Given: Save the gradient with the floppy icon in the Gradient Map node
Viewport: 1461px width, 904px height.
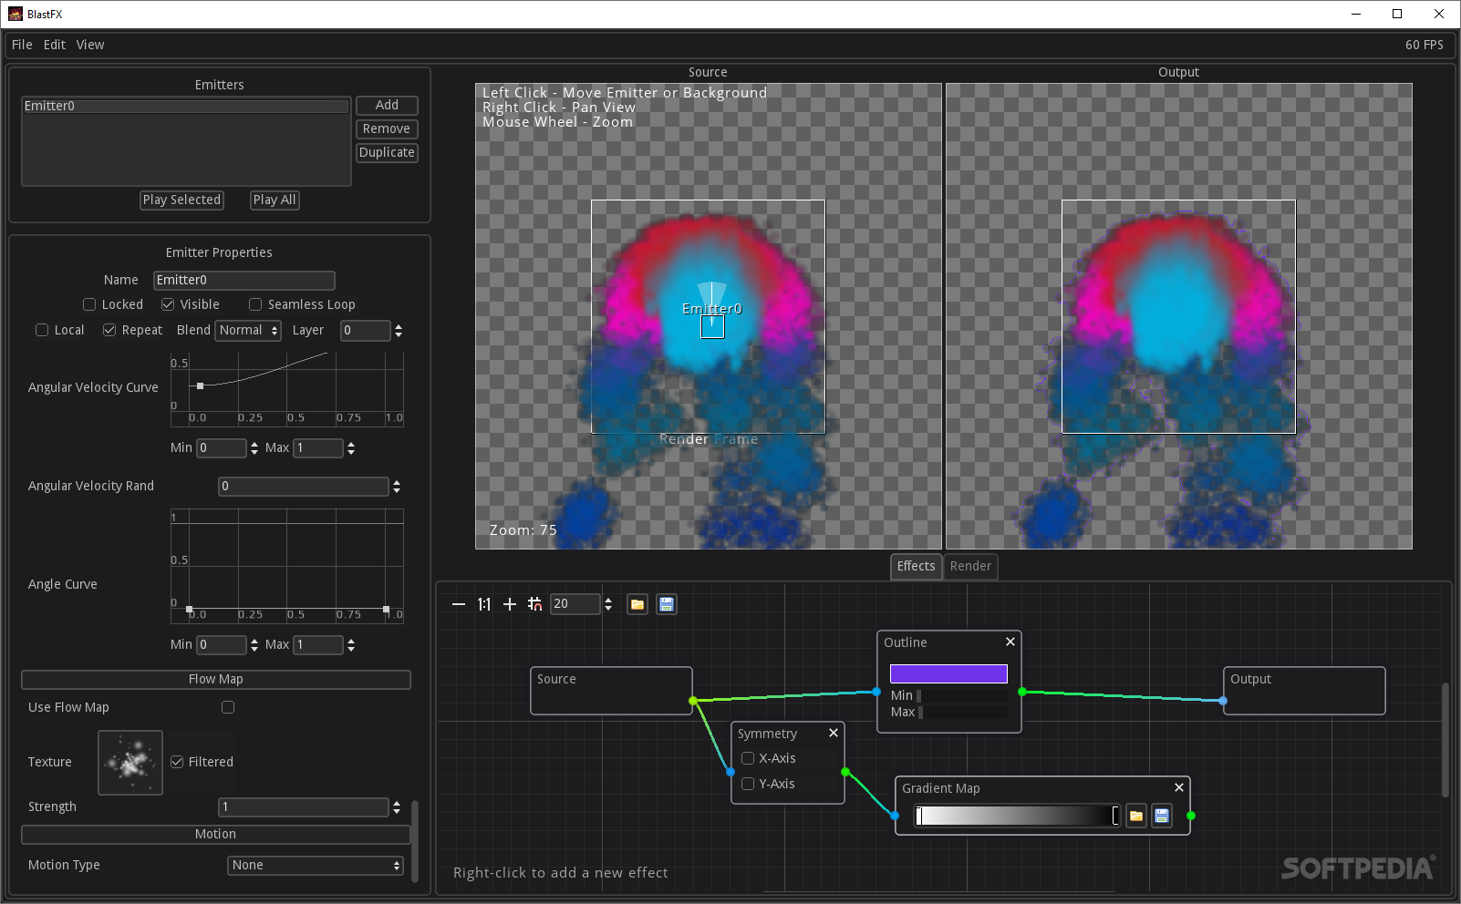Looking at the screenshot, I should (1162, 816).
